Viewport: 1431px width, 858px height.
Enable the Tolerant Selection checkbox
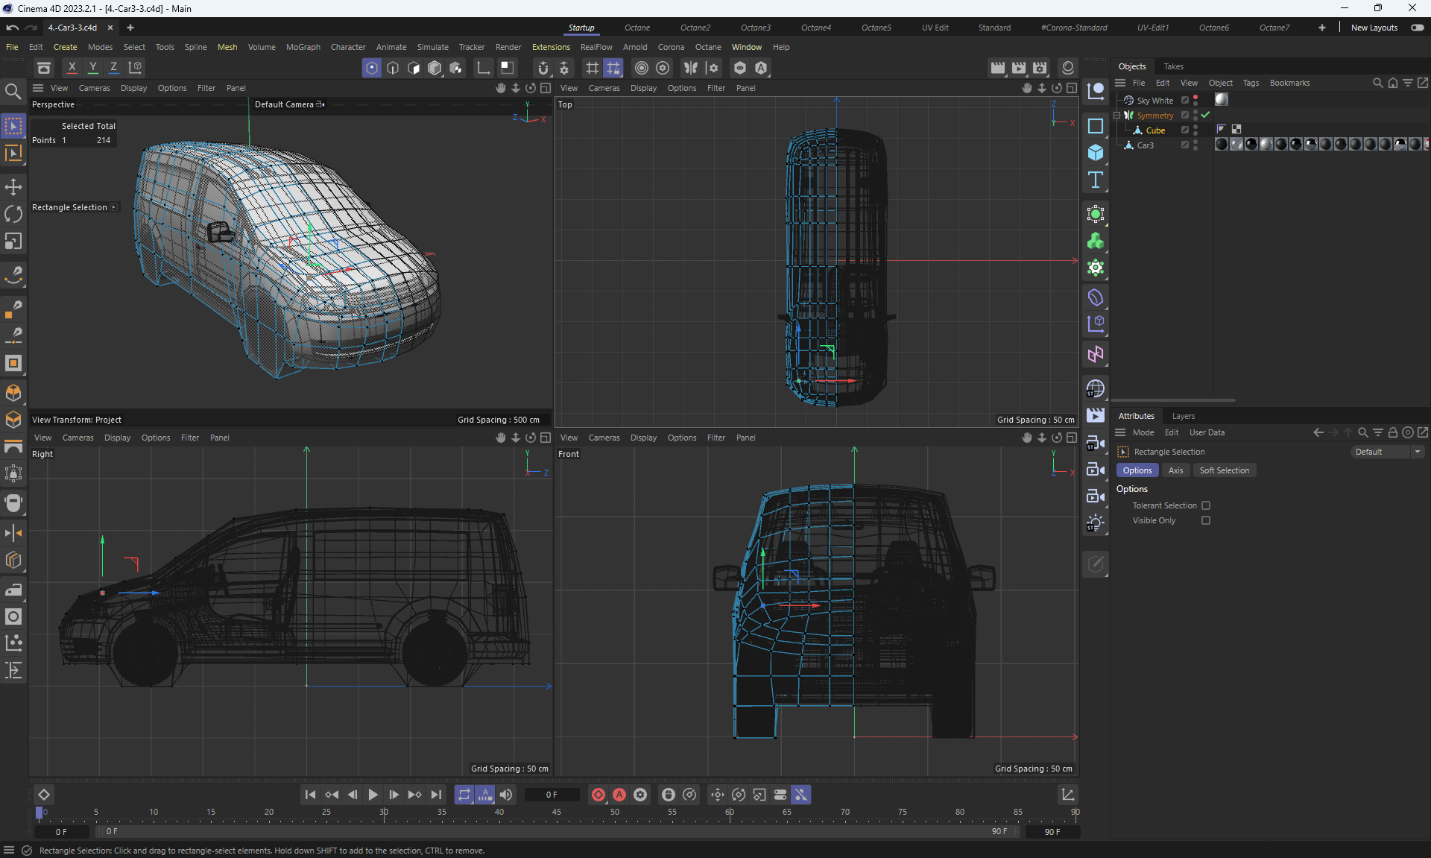click(1206, 505)
